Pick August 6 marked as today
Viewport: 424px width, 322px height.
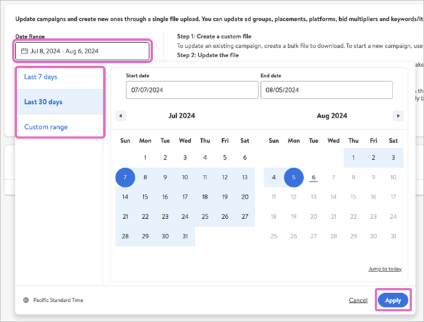[x=314, y=177]
